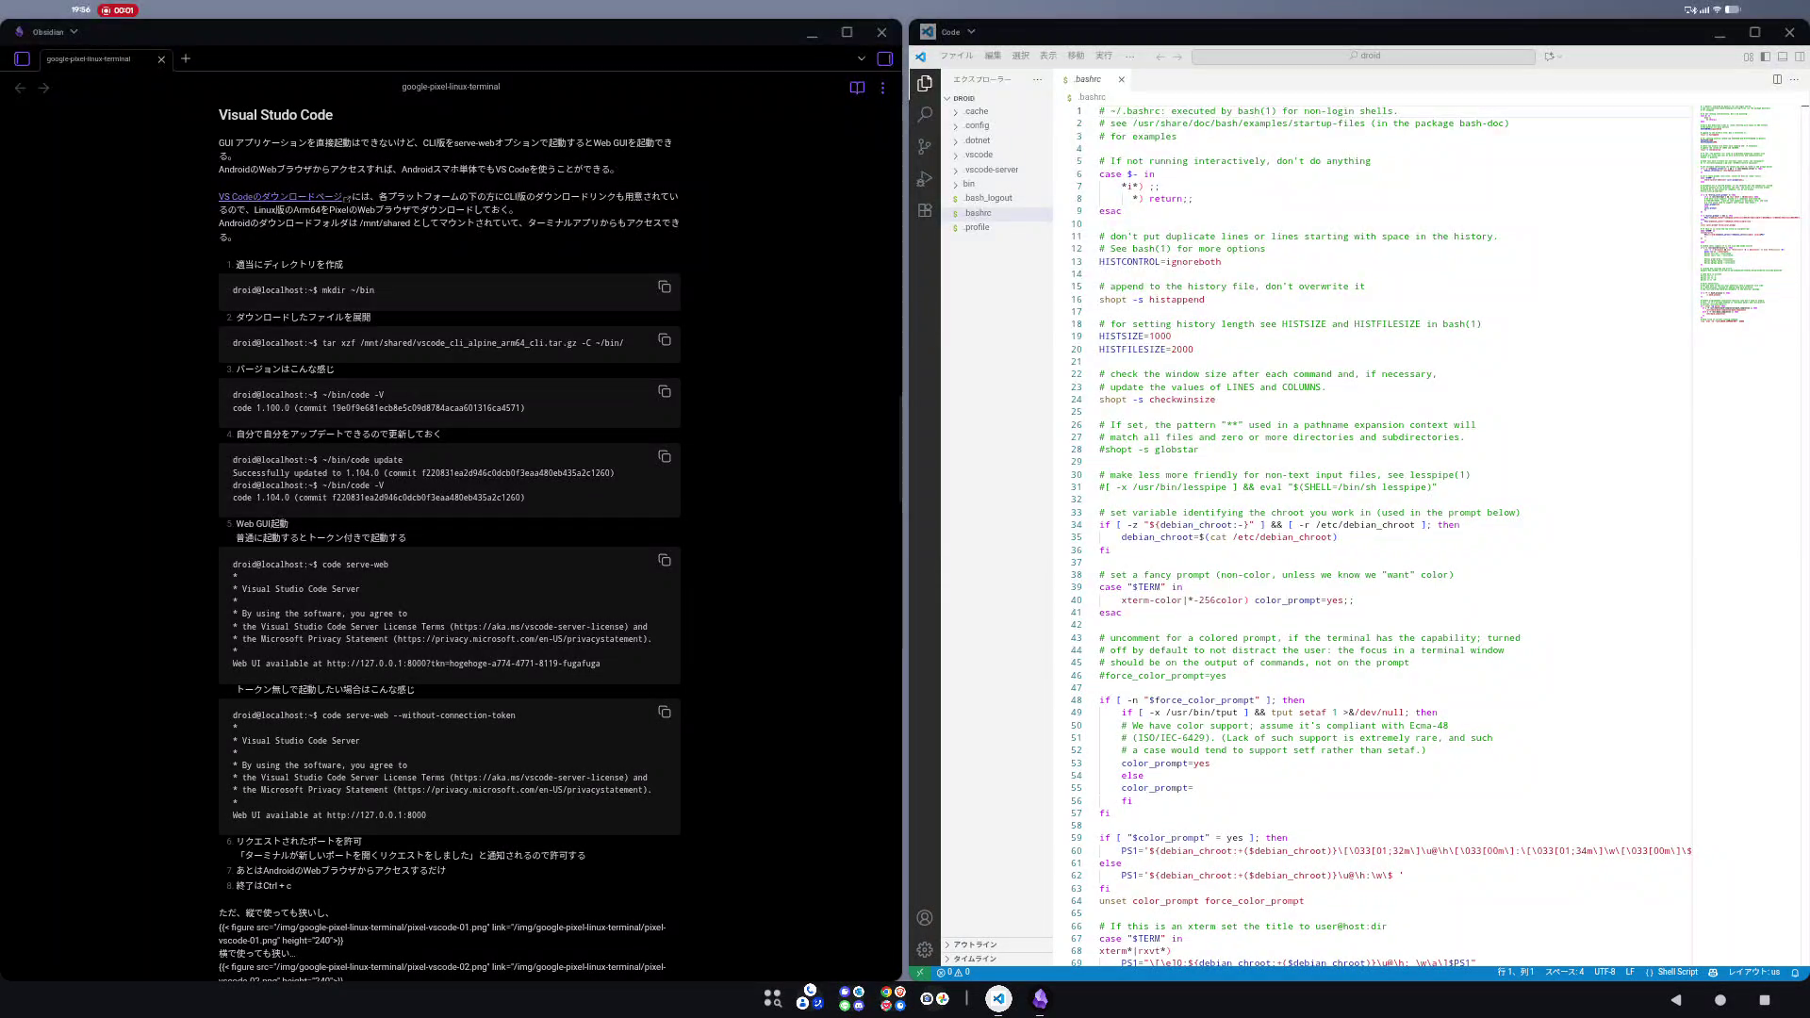
Task: Open Source Control view
Action: pyautogui.click(x=925, y=147)
